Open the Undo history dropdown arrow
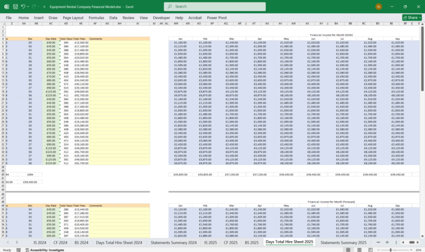Viewport: 425px width, 252px height. click(x=28, y=7)
